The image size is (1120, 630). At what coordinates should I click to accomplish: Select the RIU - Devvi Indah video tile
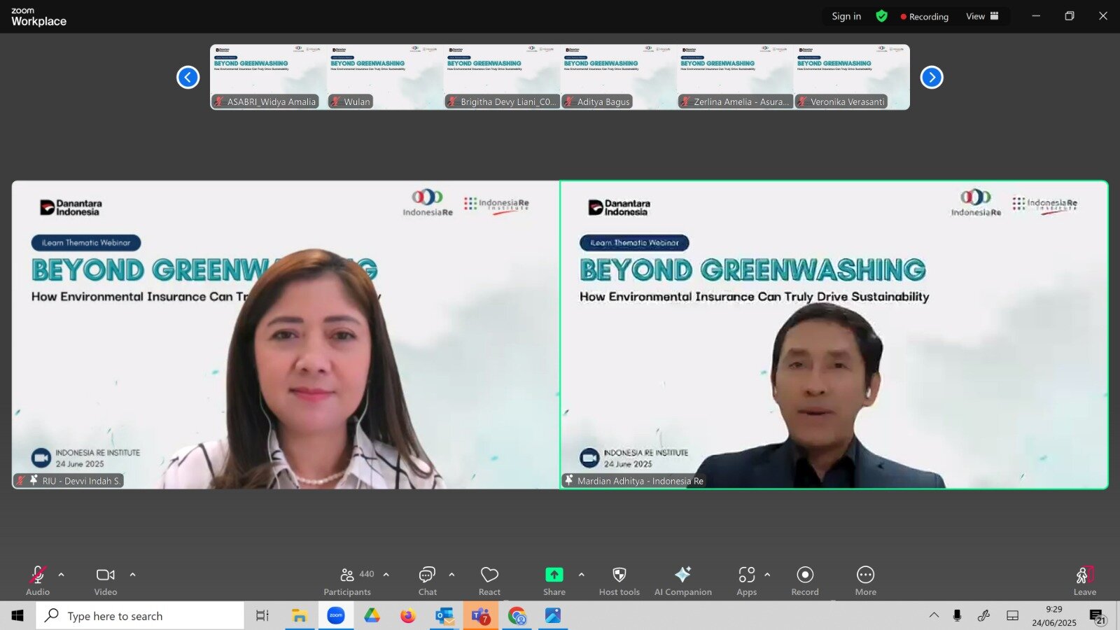(x=285, y=335)
